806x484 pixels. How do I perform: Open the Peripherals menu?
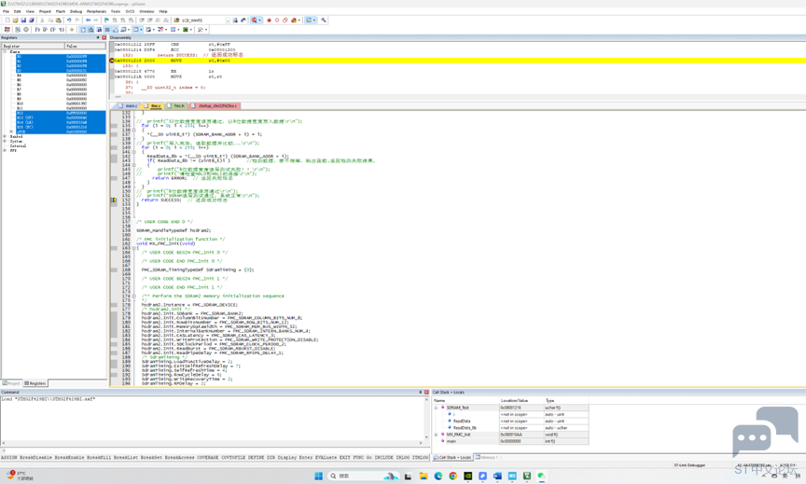coord(96,11)
